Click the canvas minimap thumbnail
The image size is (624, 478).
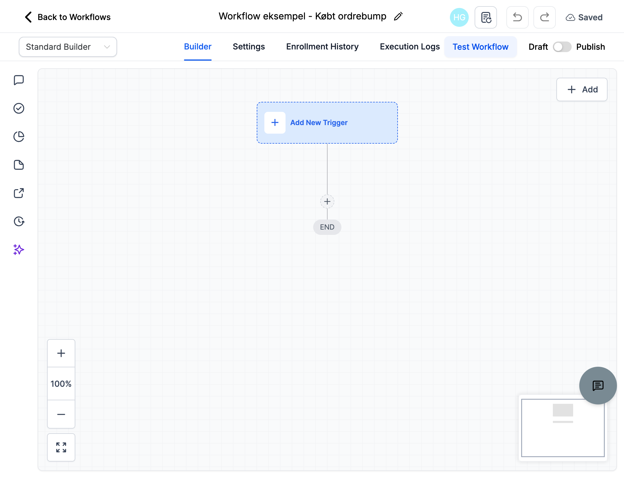[563, 428]
